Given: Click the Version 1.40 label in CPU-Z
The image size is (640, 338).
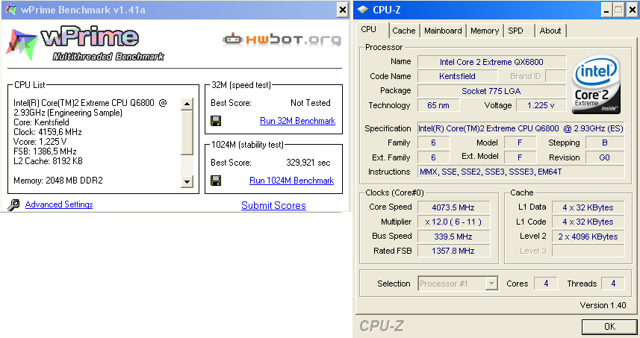Looking at the screenshot, I should click(603, 305).
